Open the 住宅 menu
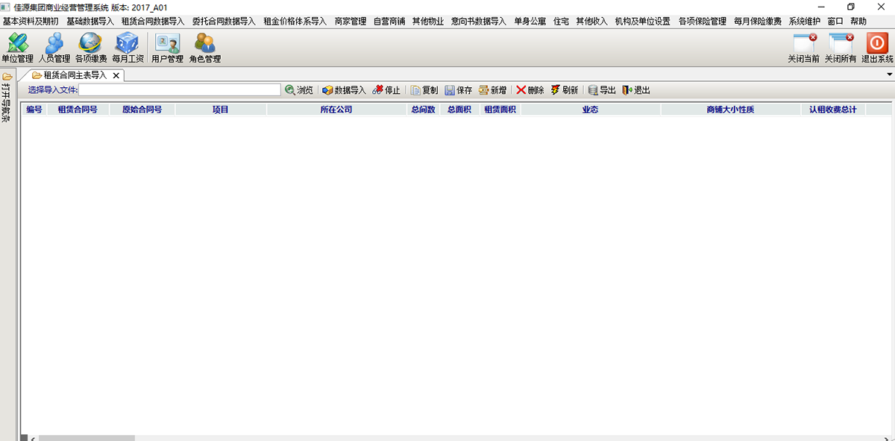895x441 pixels. click(561, 21)
